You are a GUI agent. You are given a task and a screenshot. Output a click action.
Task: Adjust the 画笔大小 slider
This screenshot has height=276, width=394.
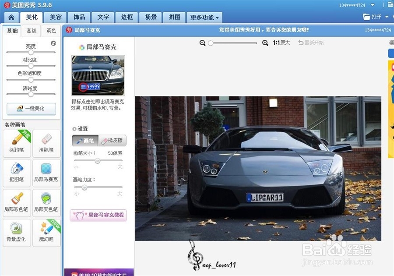tap(98, 161)
